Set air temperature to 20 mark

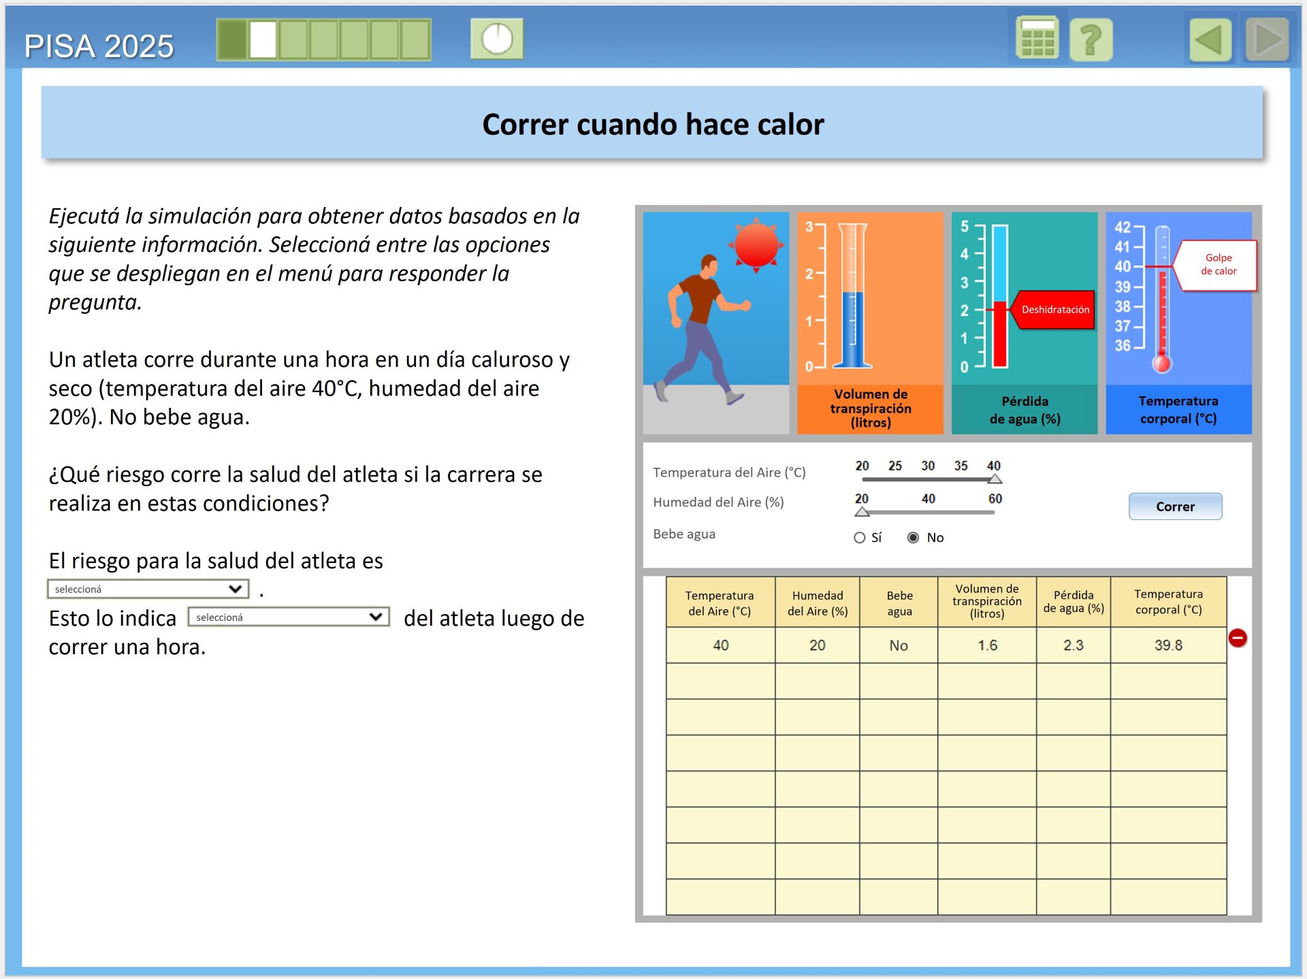[x=862, y=479]
